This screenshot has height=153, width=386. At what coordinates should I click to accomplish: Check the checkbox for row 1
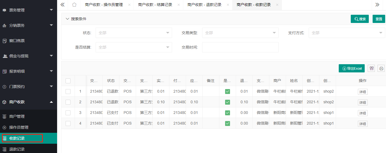[68, 92]
